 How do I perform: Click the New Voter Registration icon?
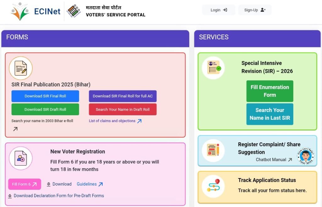point(21,158)
